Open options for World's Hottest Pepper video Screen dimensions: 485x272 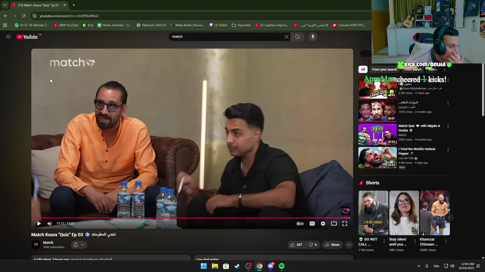(448, 150)
